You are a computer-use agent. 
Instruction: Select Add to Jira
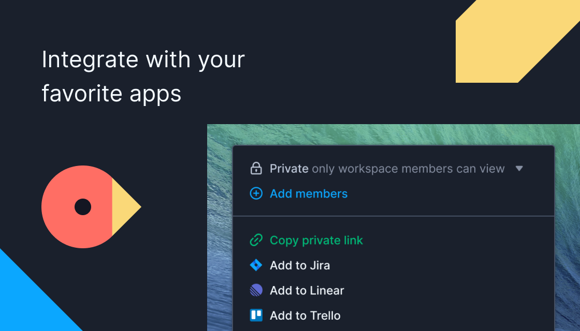click(300, 265)
